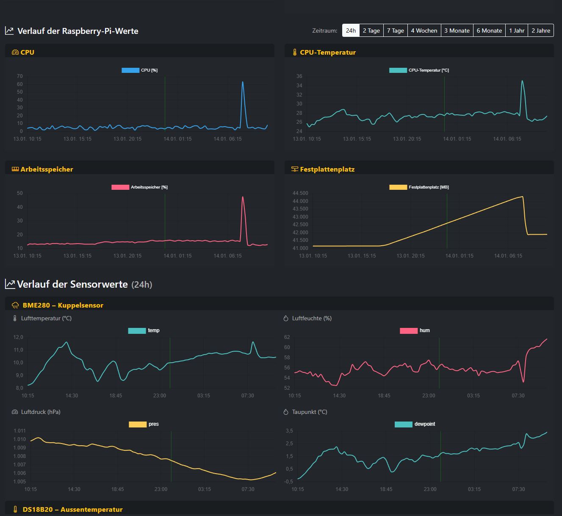Click the yellow pres legend swatch
Image resolution: width=562 pixels, height=516 pixels.
coord(138,424)
